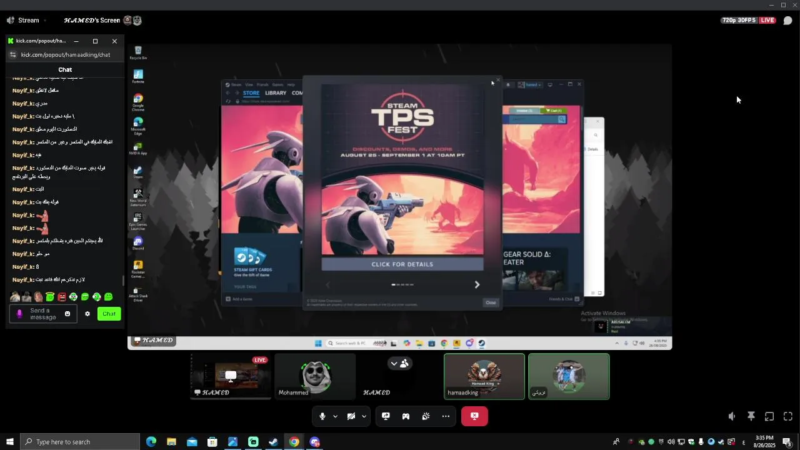
Task: Switch to STORE tab in streamed Steam window
Action: click(x=251, y=93)
